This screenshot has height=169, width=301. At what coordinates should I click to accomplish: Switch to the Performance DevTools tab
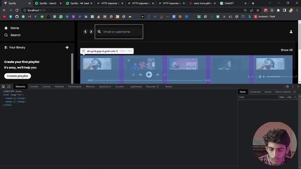[x=75, y=86]
